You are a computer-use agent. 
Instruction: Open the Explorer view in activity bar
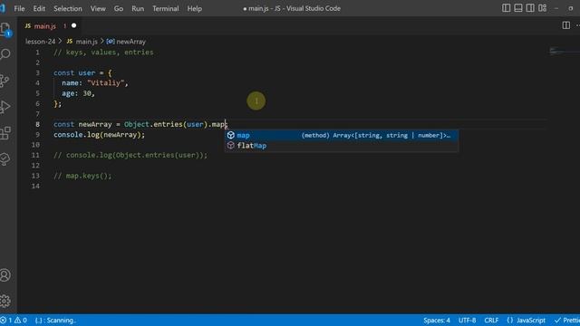5,29
